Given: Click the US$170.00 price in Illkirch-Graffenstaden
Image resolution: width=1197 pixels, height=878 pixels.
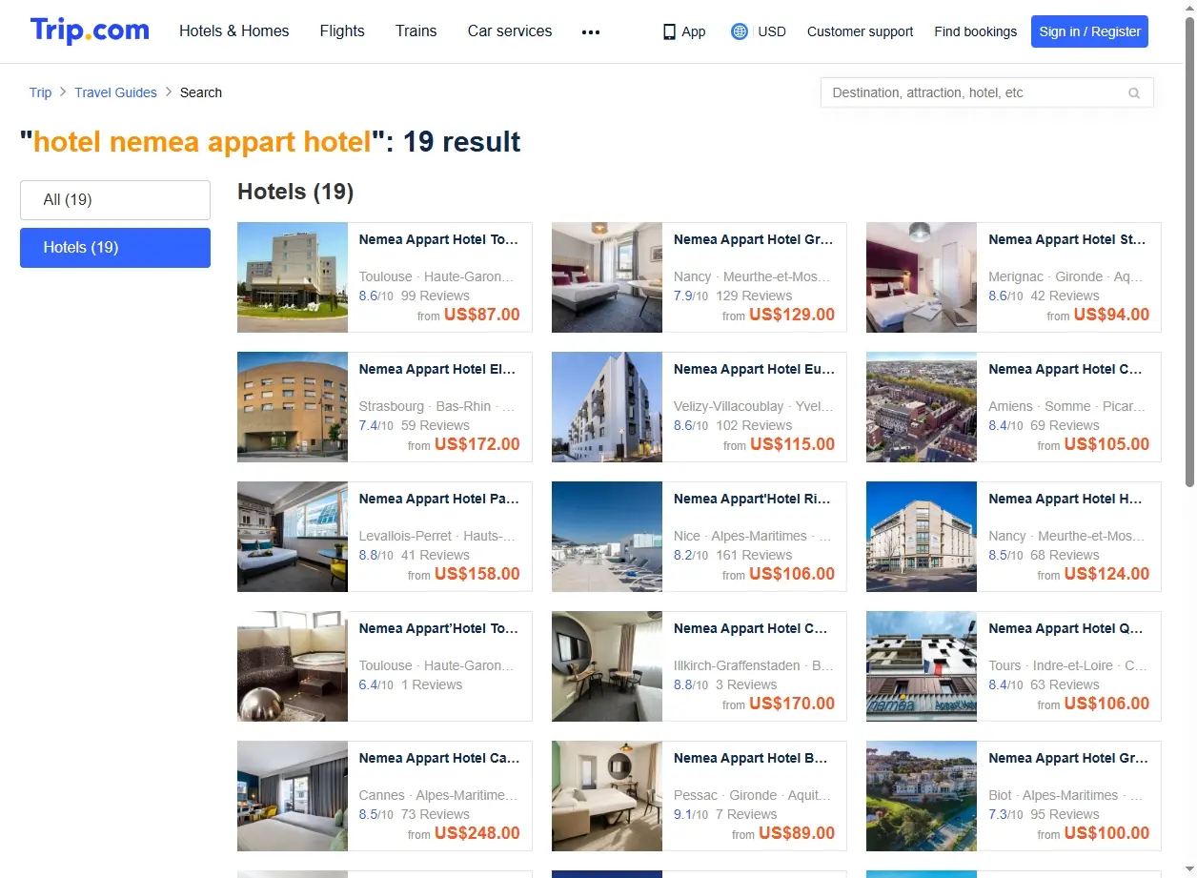Looking at the screenshot, I should pos(792,704).
